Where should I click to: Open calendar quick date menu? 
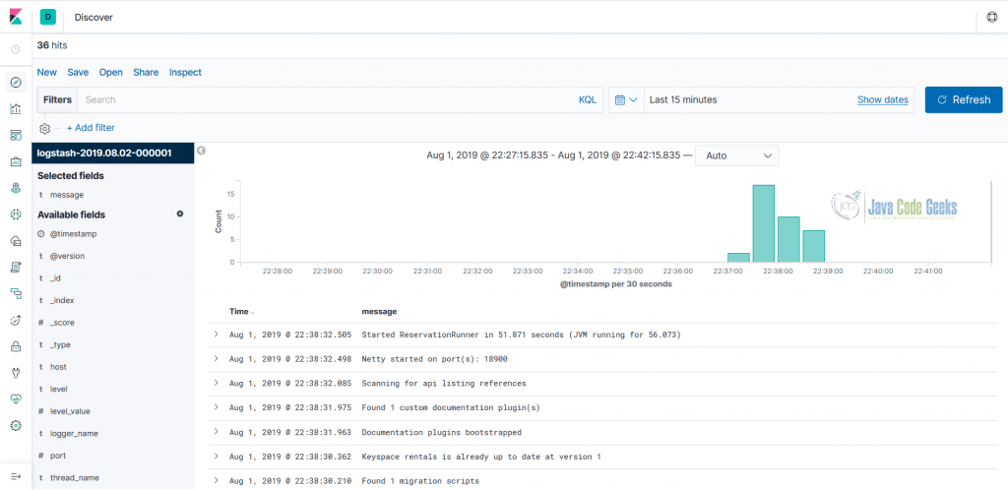pyautogui.click(x=626, y=100)
